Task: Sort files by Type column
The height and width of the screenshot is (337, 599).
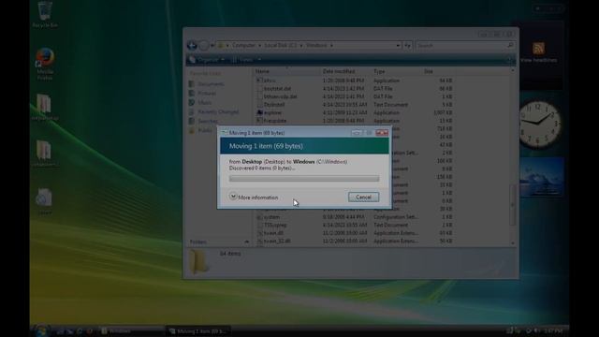Action: (x=379, y=71)
